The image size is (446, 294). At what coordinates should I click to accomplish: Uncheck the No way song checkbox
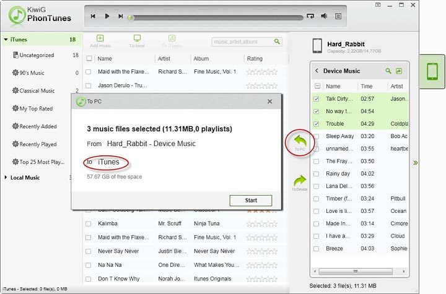317,111
